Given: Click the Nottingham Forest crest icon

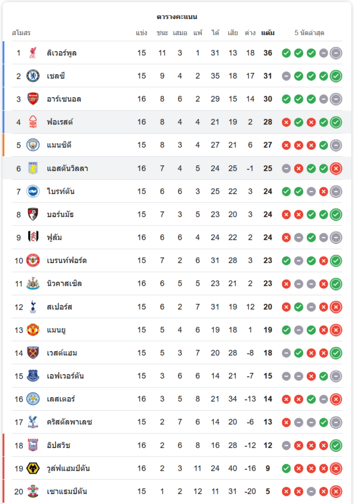Looking at the screenshot, I should [x=33, y=122].
